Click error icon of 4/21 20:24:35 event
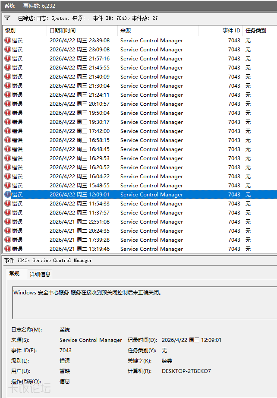This screenshot has height=398, width=277. click(8, 231)
